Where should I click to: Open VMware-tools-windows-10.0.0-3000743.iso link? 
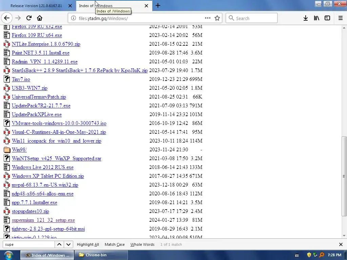pos(59,123)
